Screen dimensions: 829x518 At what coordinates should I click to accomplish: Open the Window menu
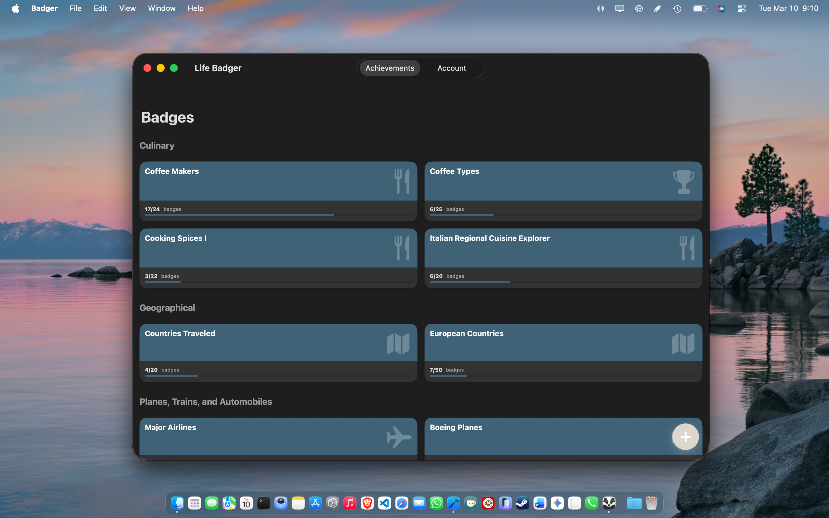pyautogui.click(x=161, y=8)
